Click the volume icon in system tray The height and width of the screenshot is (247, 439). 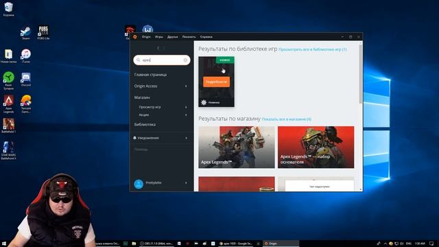(402, 244)
